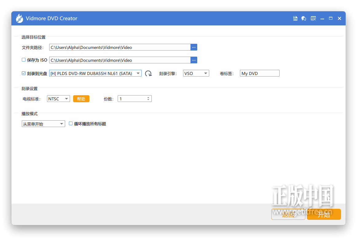Open the title bar menu list icon
The width and height of the screenshot is (357, 240).
pos(313,18)
